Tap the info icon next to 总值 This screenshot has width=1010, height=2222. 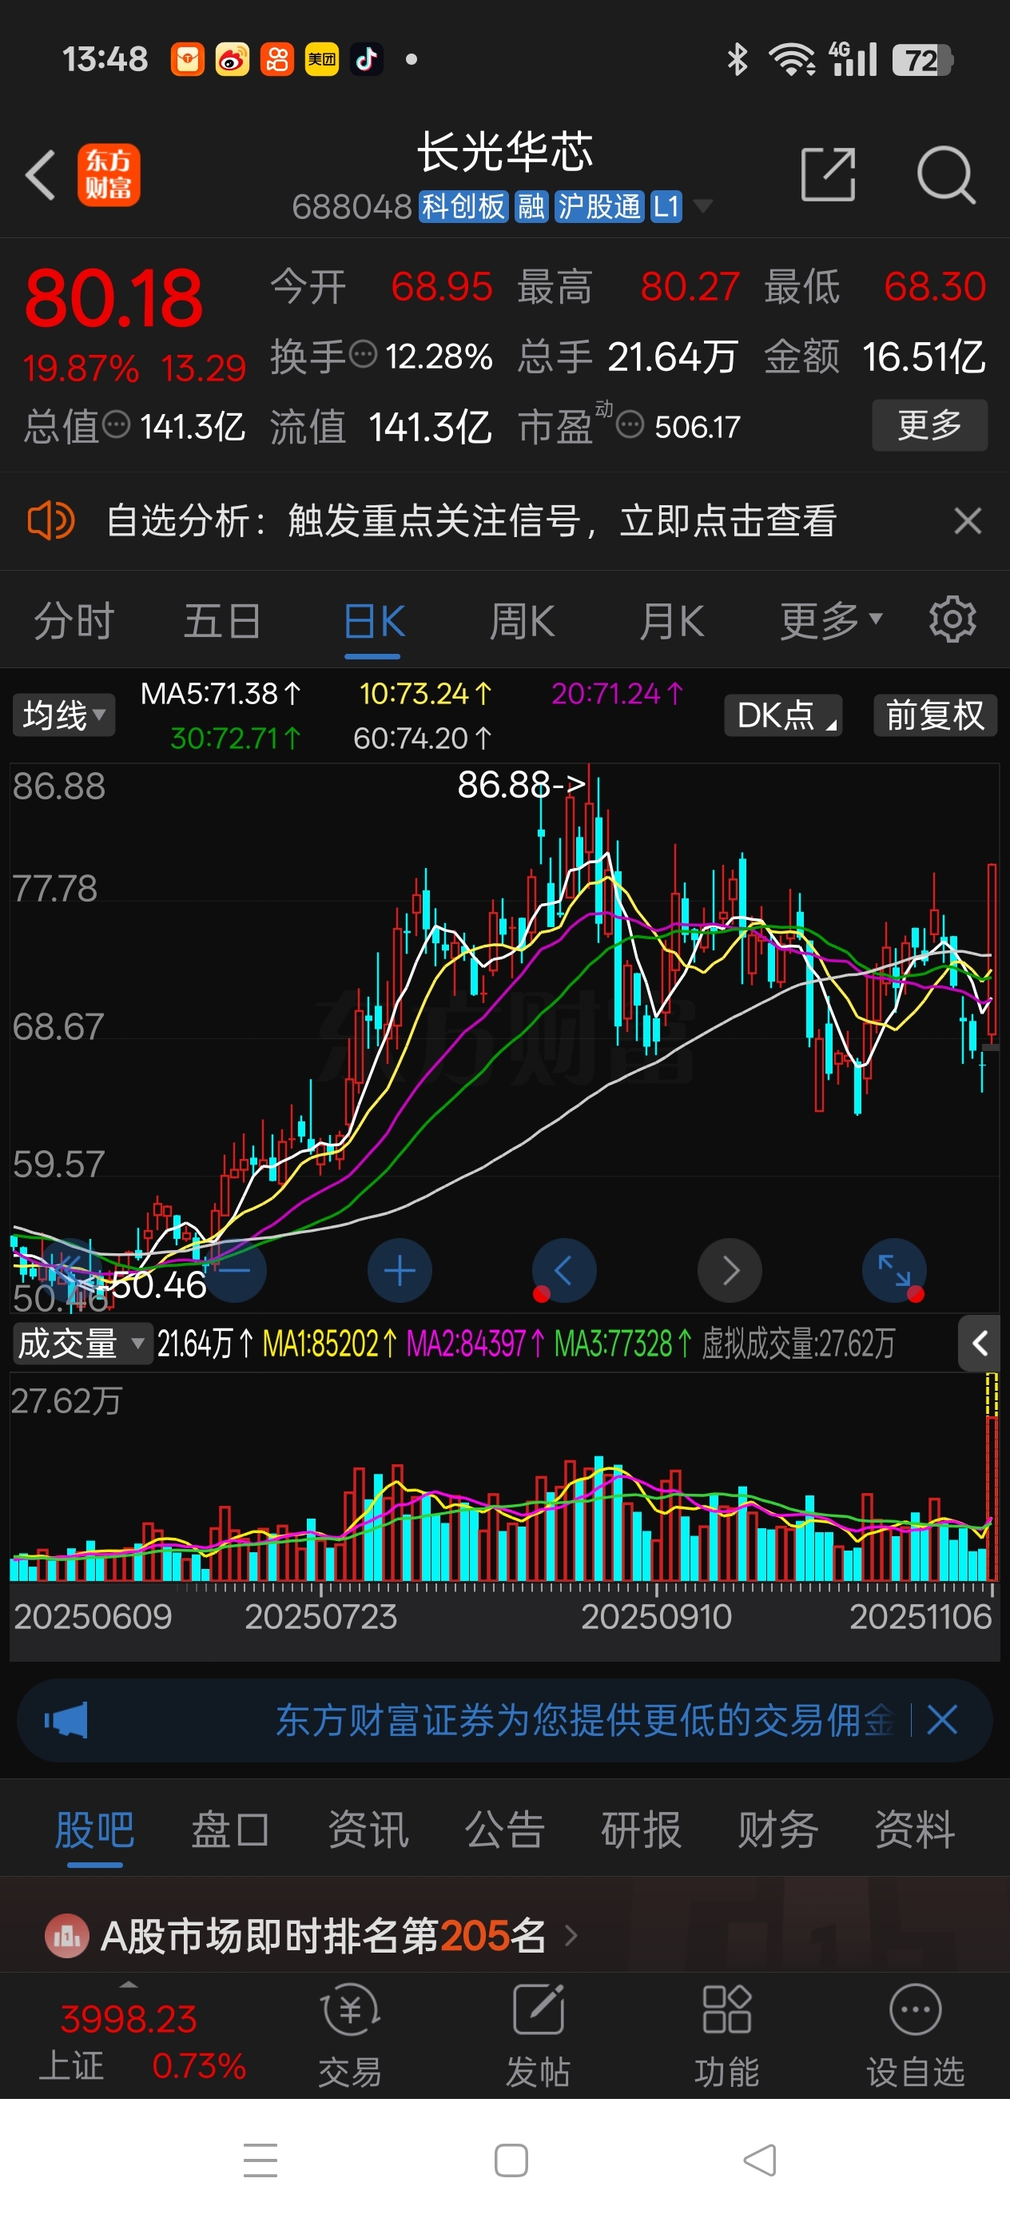(117, 424)
